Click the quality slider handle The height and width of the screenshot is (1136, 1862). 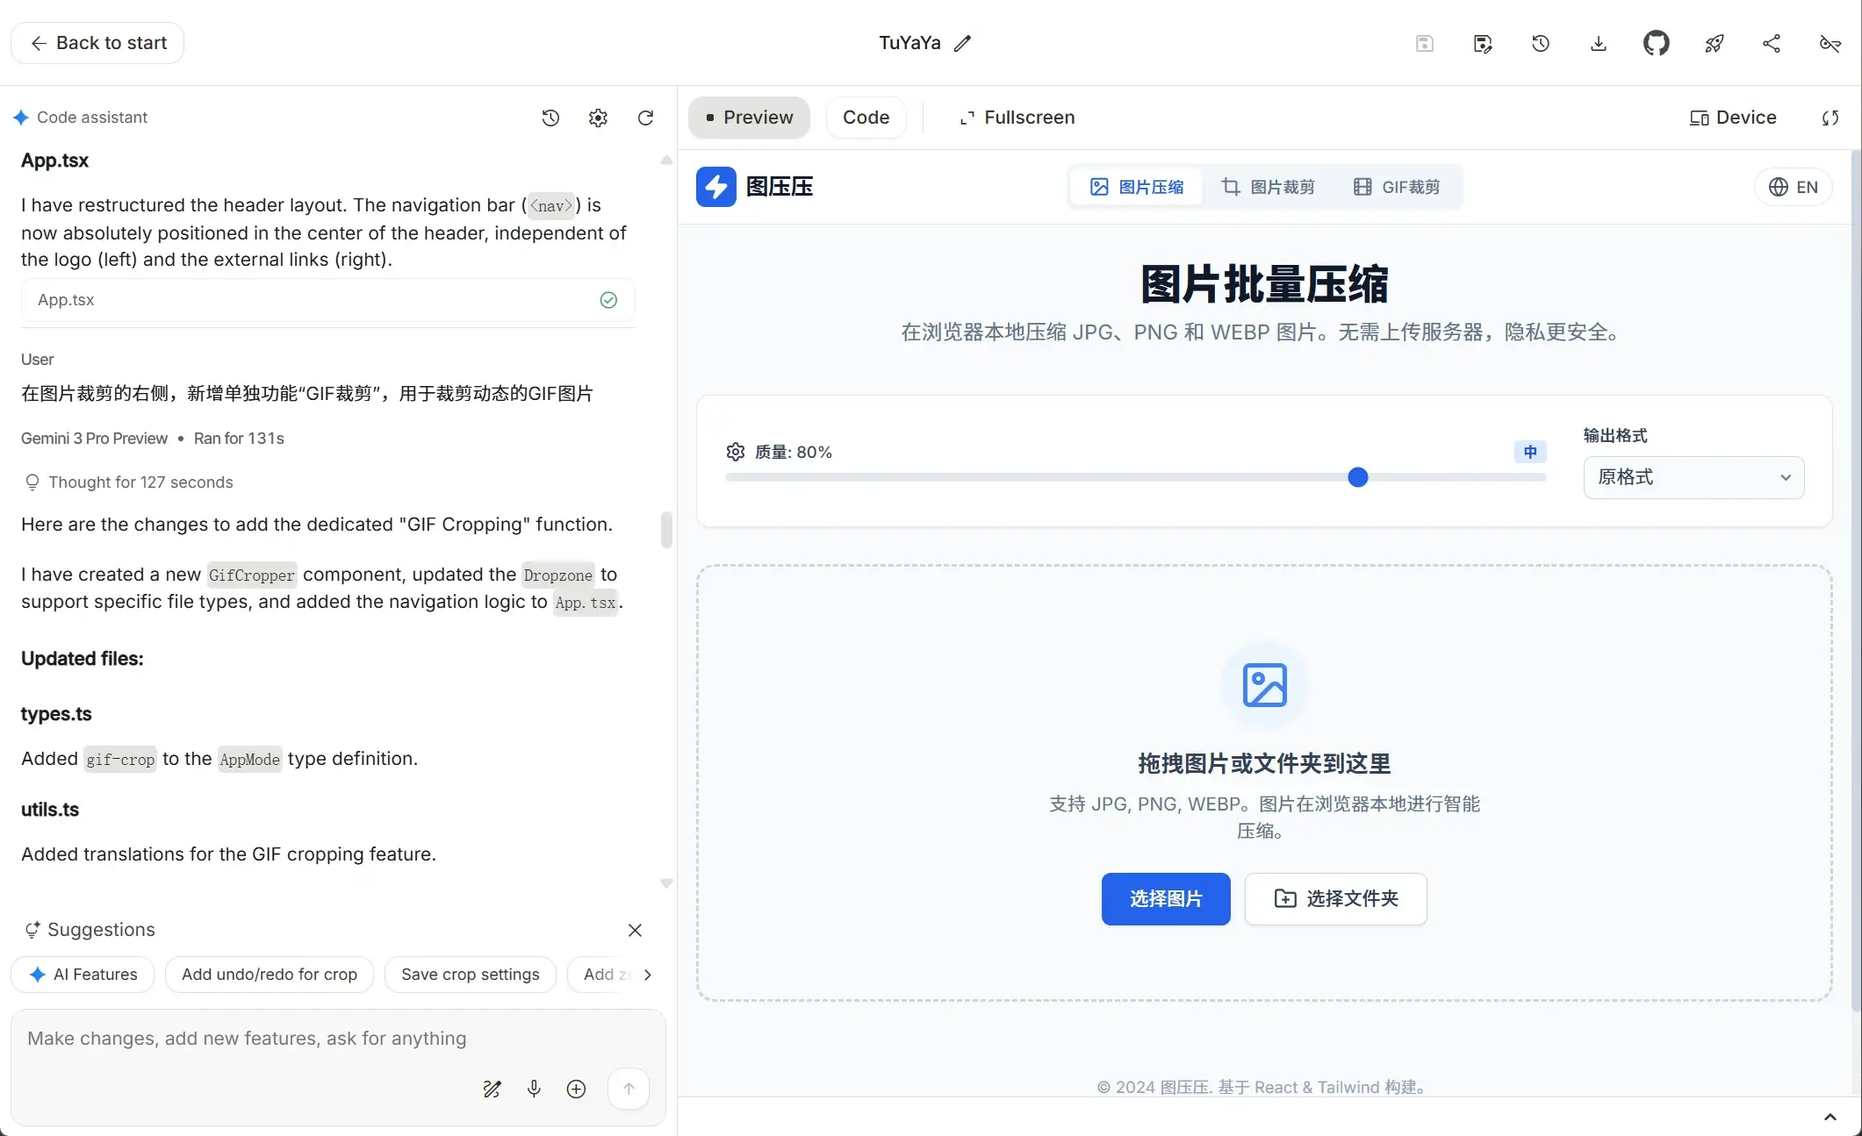[x=1357, y=477]
